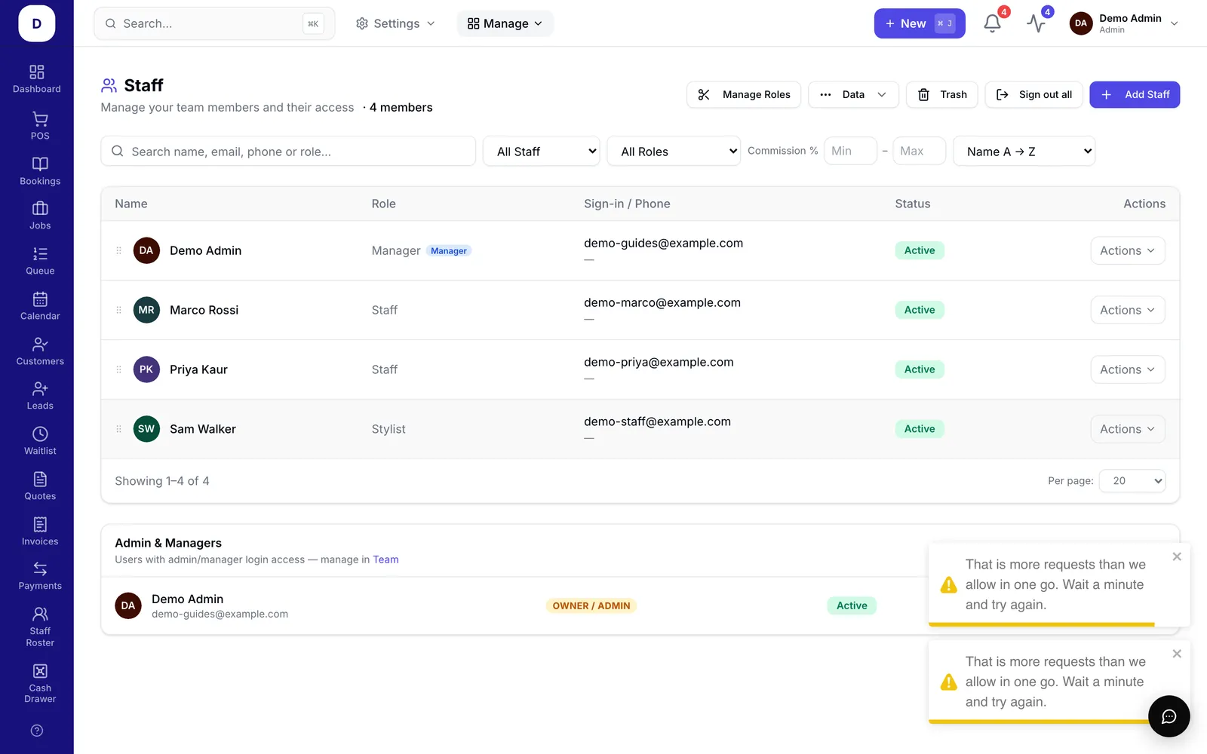Click the New button
This screenshot has height=754, width=1207.
tap(920, 23)
